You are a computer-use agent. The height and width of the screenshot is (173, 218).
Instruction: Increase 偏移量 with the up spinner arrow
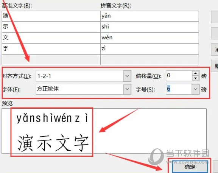pyautogui.click(x=195, y=73)
